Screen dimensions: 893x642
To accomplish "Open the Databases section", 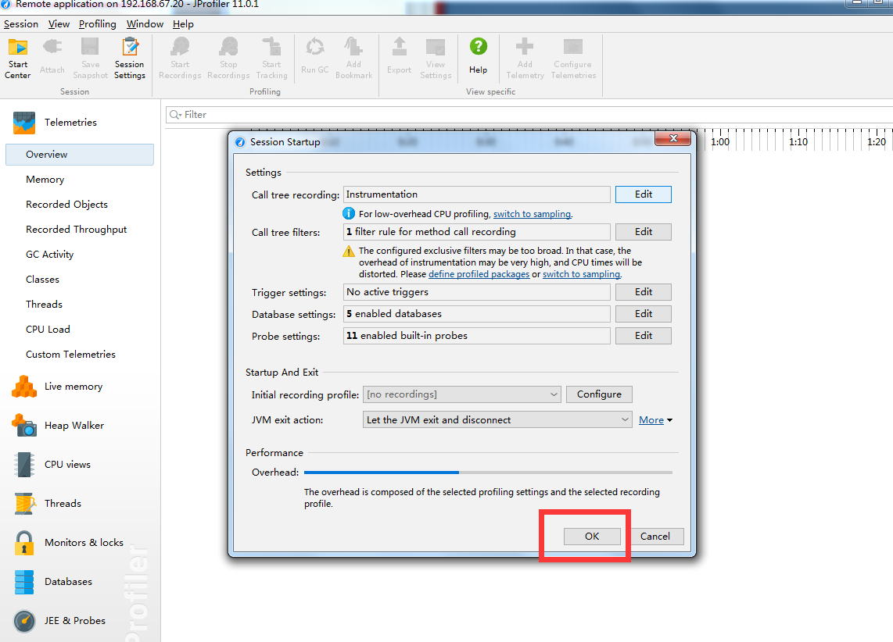I will coord(52,582).
